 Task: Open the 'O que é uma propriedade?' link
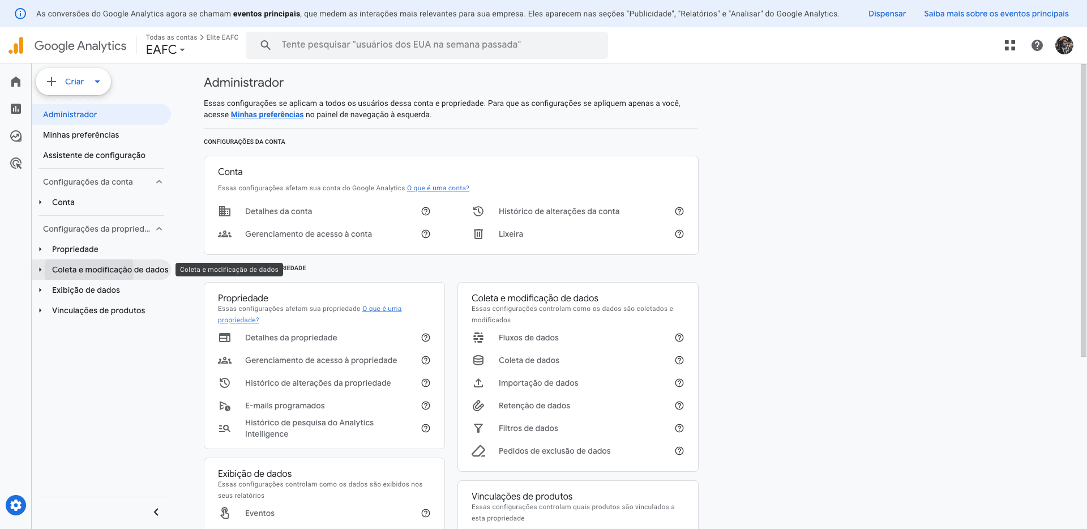pos(310,314)
